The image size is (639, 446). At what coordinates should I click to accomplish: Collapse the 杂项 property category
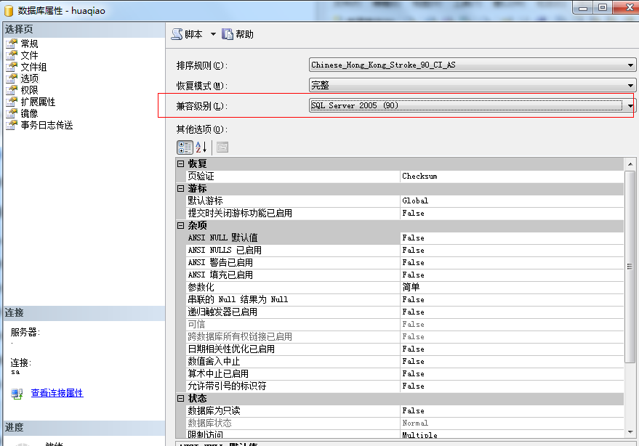coord(180,226)
